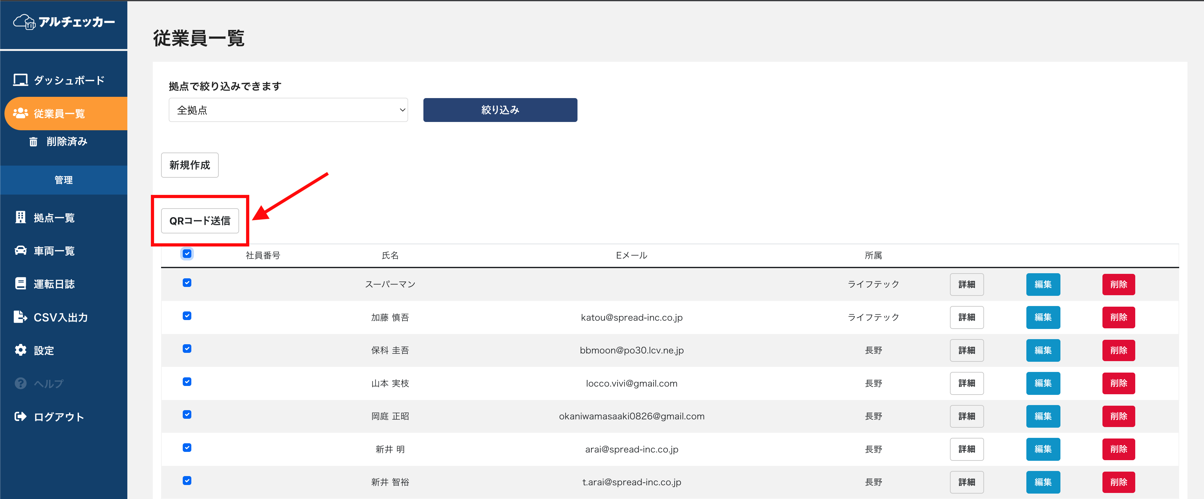Click 削除 for 加藤 慎吾
This screenshot has height=499, width=1204.
1118,317
